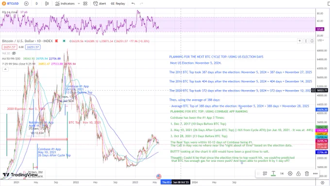
Task: Collapse the indicator legend arrow
Action: point(5,69)
